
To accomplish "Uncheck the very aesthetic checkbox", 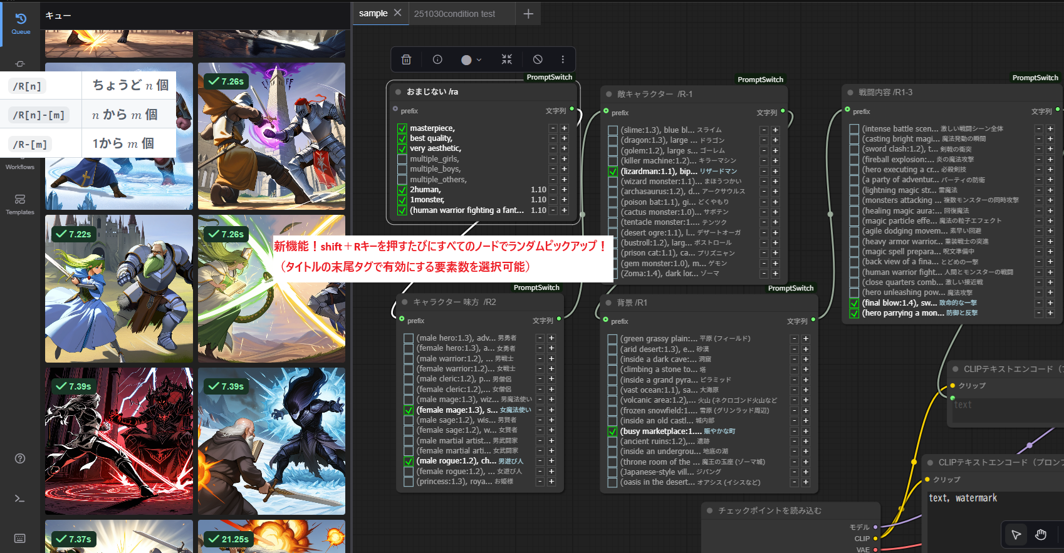I will tap(402, 148).
